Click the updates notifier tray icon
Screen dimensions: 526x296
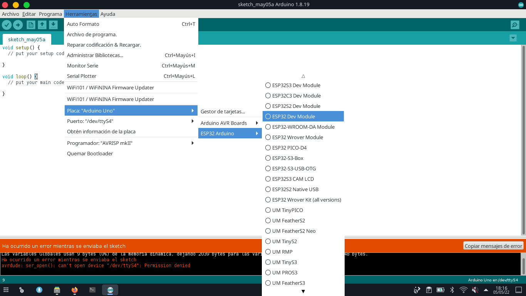417,290
